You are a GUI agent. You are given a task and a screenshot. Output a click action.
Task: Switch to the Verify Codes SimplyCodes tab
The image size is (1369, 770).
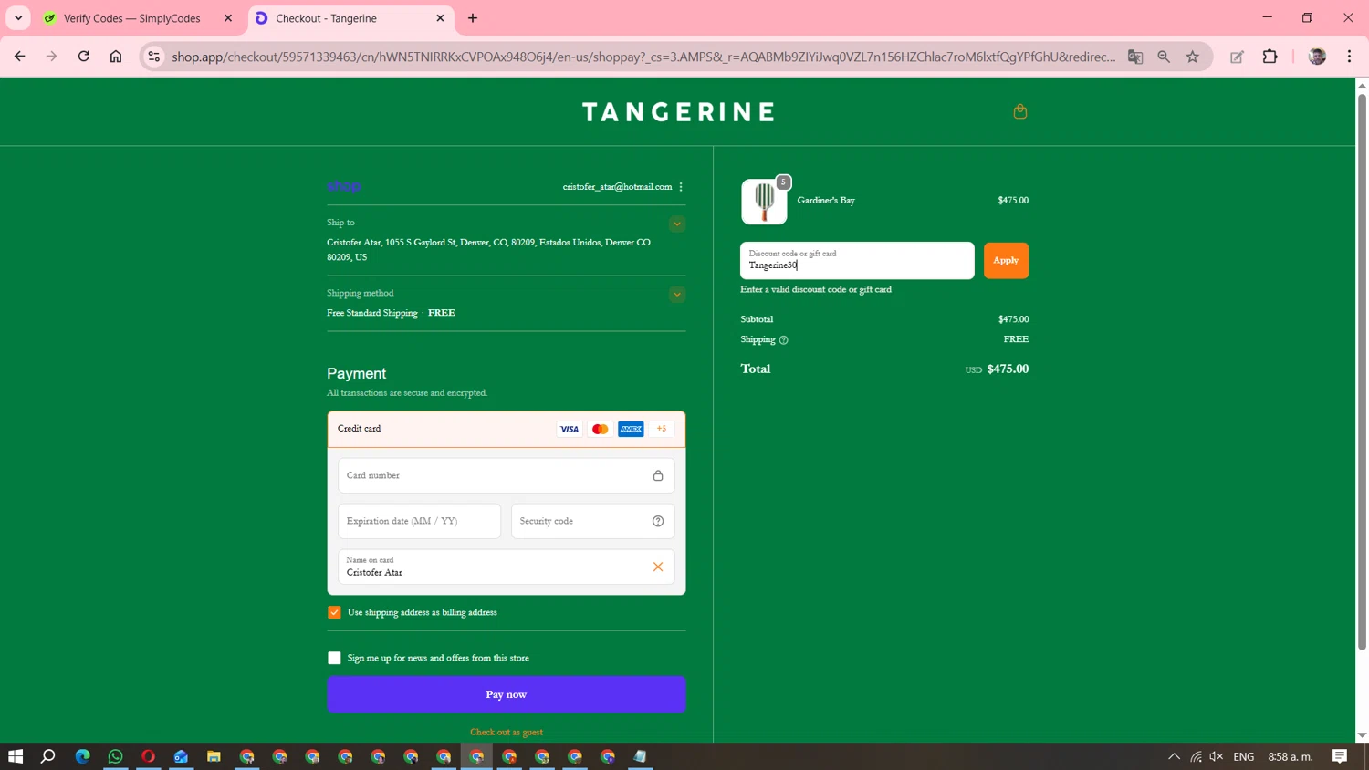[x=132, y=18]
